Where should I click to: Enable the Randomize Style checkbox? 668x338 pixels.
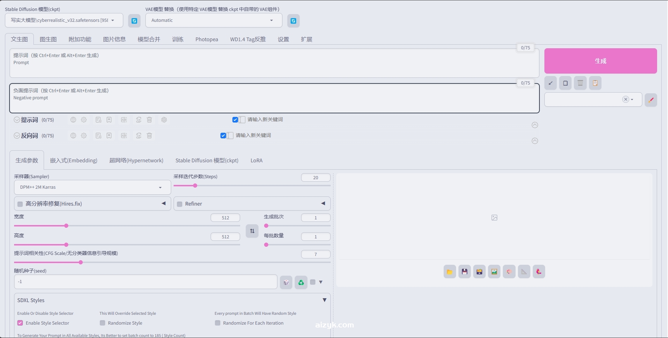[102, 323]
